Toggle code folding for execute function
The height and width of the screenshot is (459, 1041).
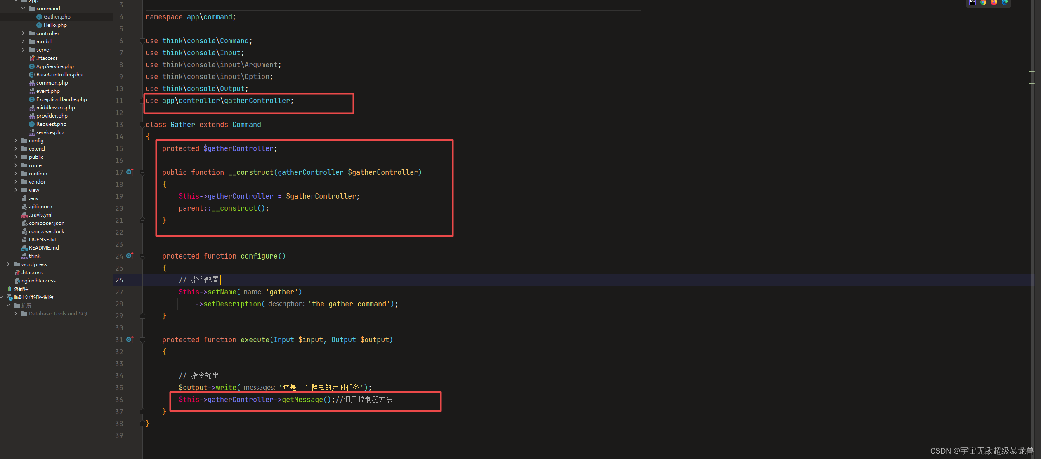pyautogui.click(x=142, y=340)
